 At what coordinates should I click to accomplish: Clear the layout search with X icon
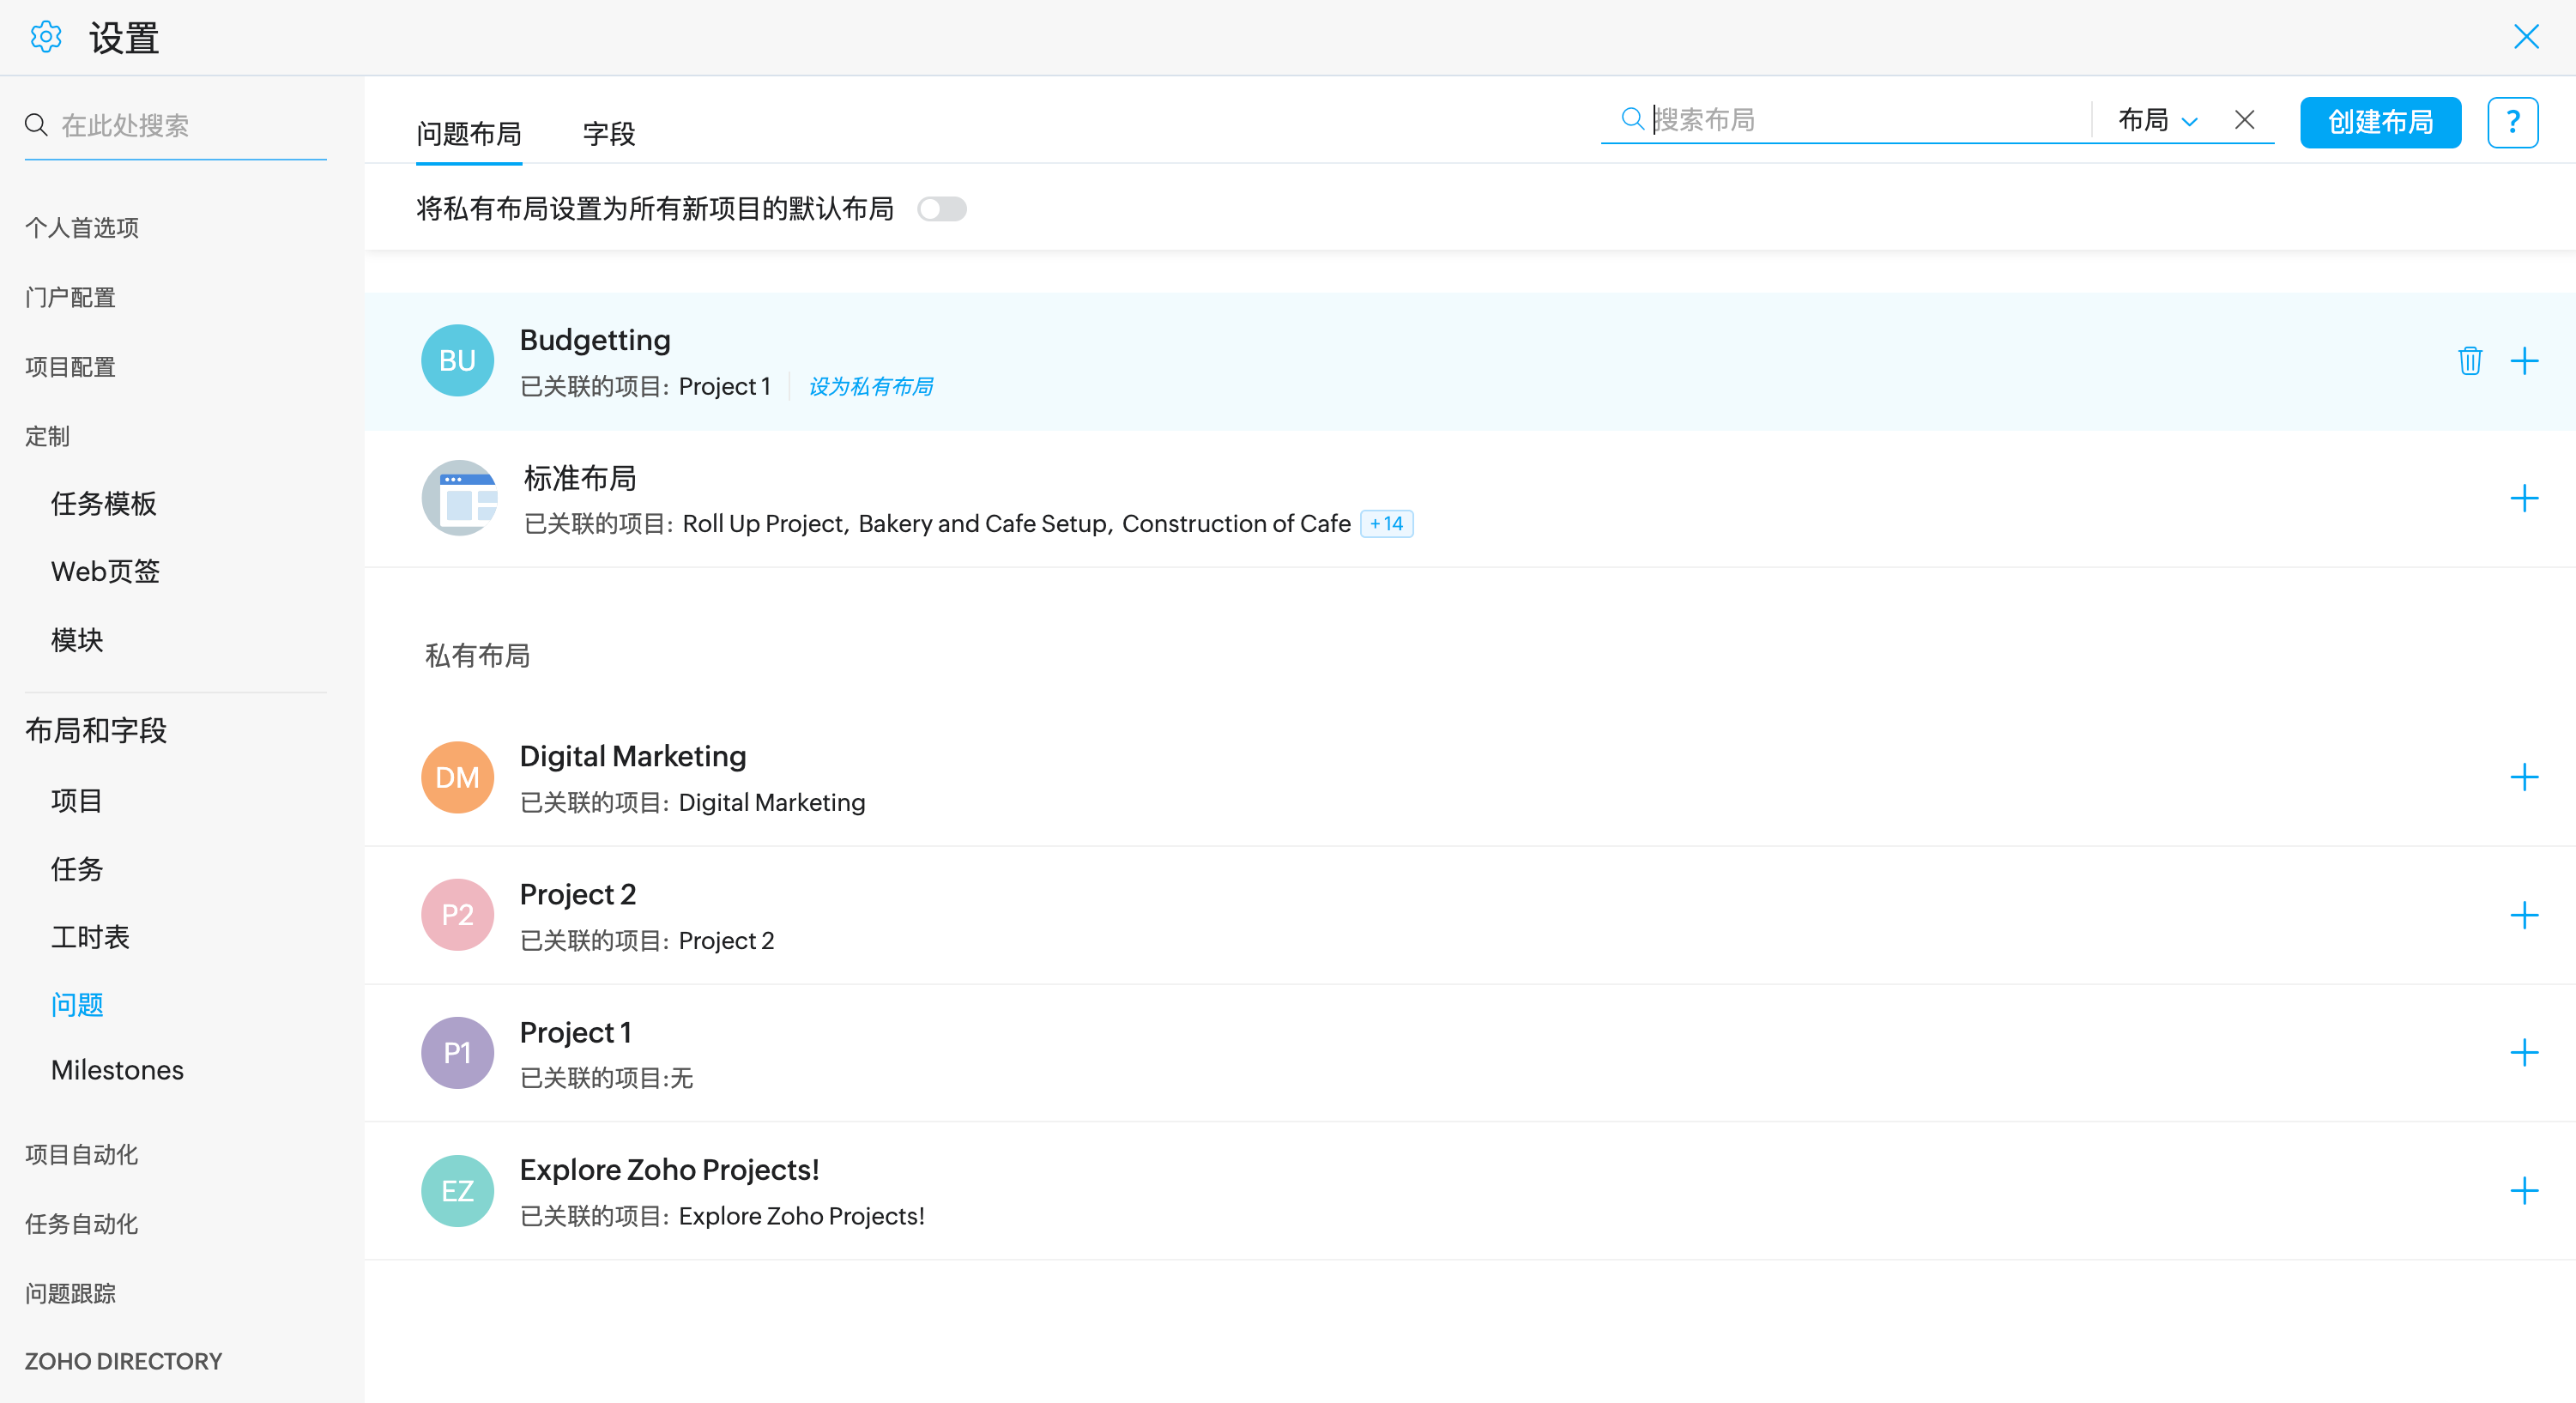[2244, 120]
